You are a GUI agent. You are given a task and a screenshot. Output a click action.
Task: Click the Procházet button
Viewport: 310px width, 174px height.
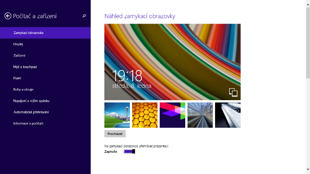(x=115, y=133)
